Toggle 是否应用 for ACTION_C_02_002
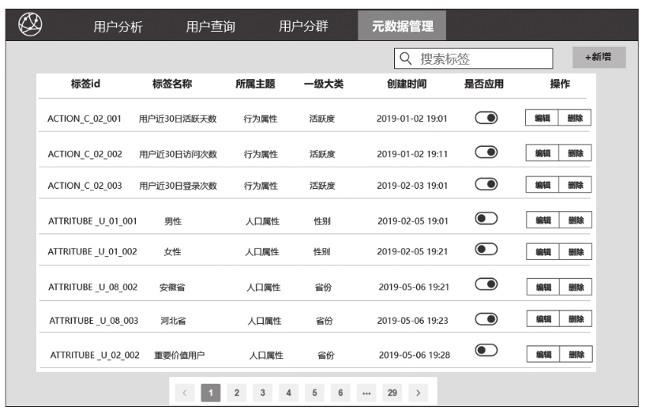The width and height of the screenshot is (646, 414). (x=486, y=152)
